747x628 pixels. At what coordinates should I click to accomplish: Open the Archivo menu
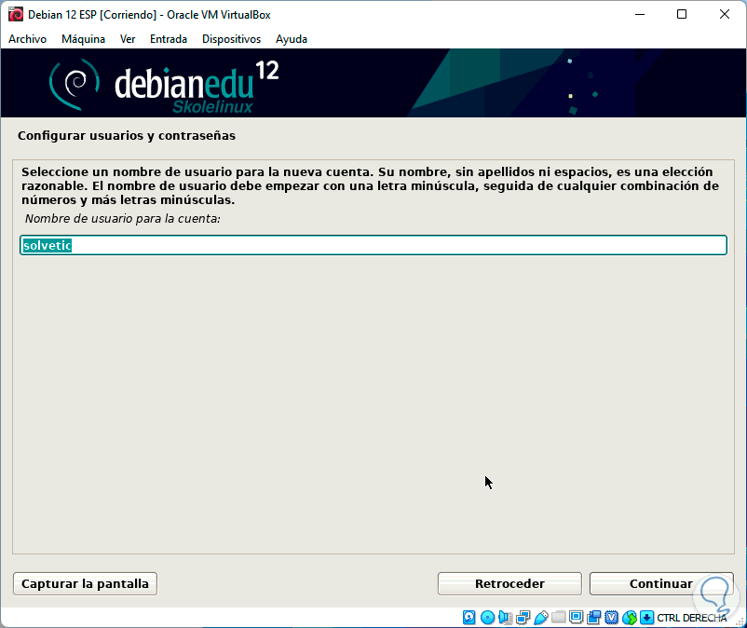click(27, 39)
